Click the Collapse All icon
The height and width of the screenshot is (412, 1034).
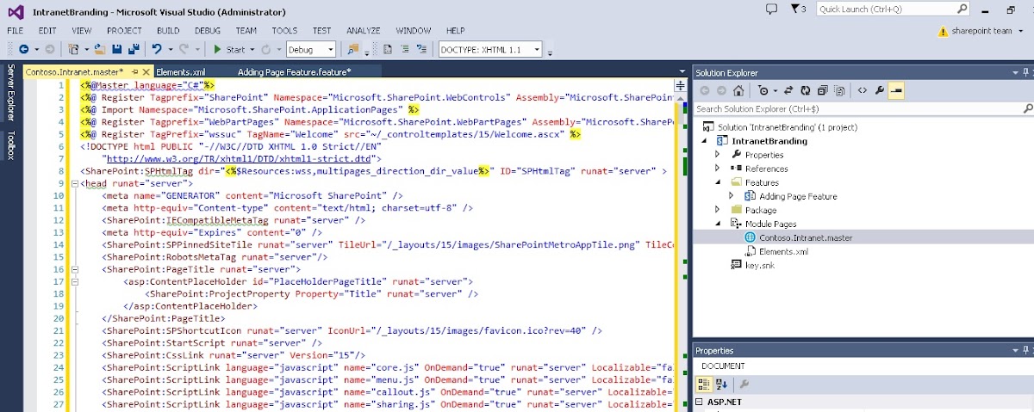pyautogui.click(x=822, y=90)
